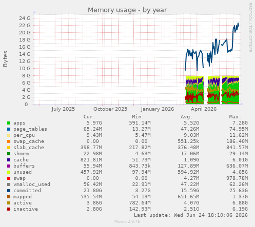Click the cache dark blue swatch
Screen dimensions: 255x227
pos(9,160)
